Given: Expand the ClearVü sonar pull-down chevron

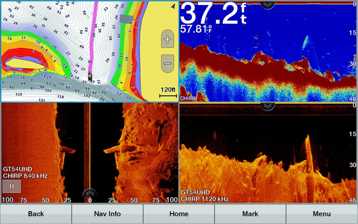Looking at the screenshot, I should coord(267,106).
